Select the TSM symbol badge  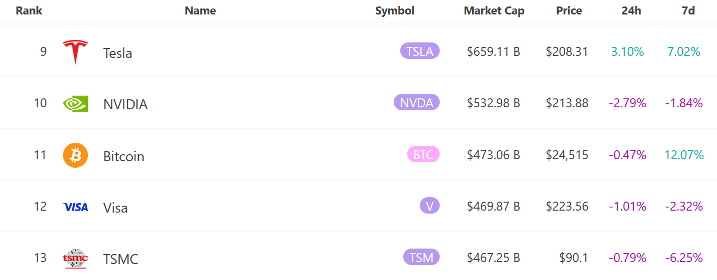pyautogui.click(x=421, y=257)
